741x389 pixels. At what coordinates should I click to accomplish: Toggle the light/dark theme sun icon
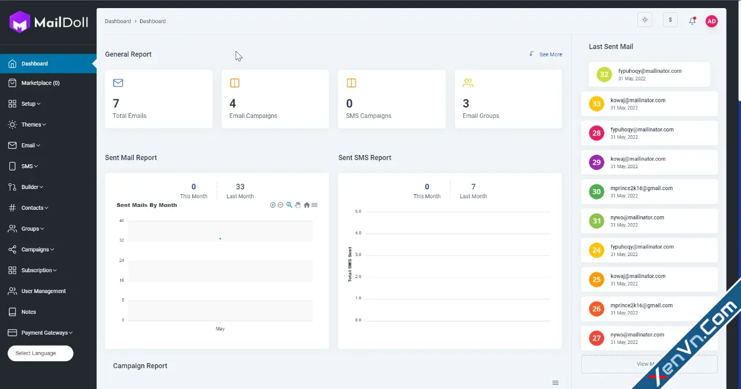(x=644, y=20)
